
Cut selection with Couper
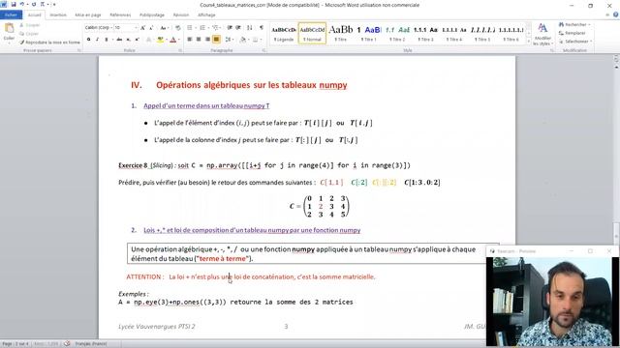(30, 25)
